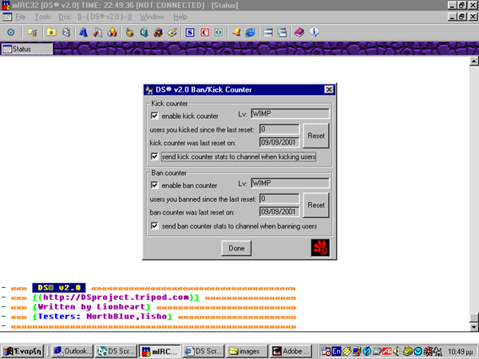Switch to Adobe taskbar button
The height and width of the screenshot is (359, 479).
click(291, 351)
